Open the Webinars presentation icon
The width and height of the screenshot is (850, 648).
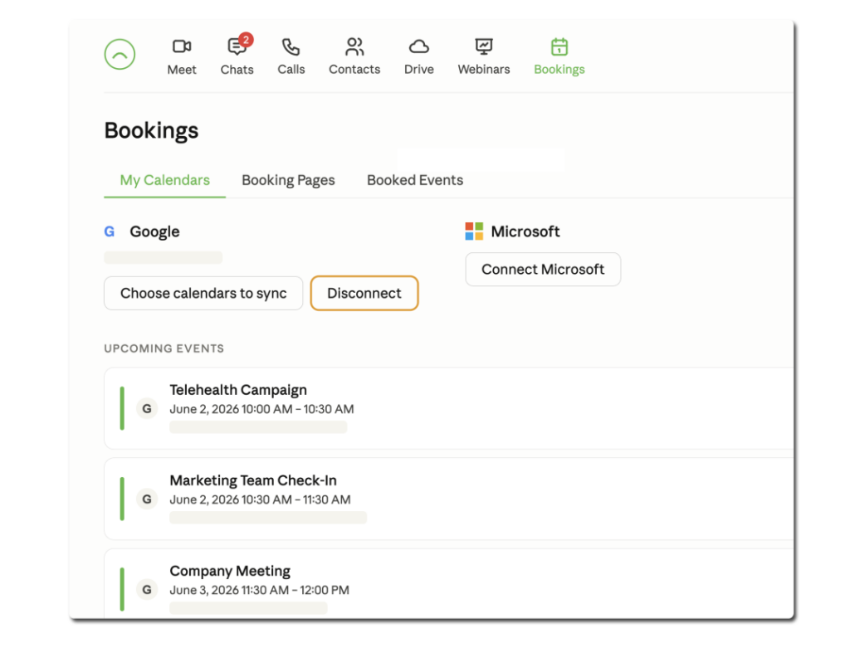pyautogui.click(x=484, y=47)
